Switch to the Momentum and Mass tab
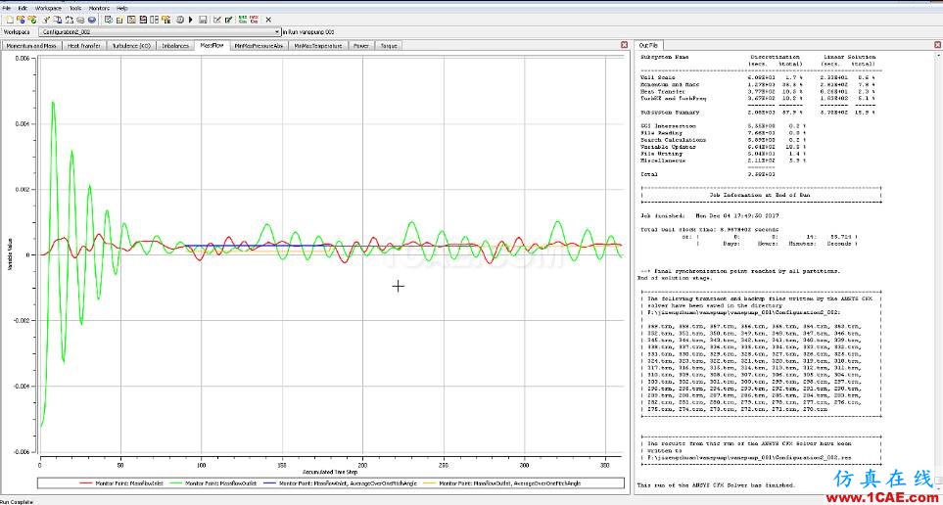This screenshot has width=943, height=505. (31, 46)
